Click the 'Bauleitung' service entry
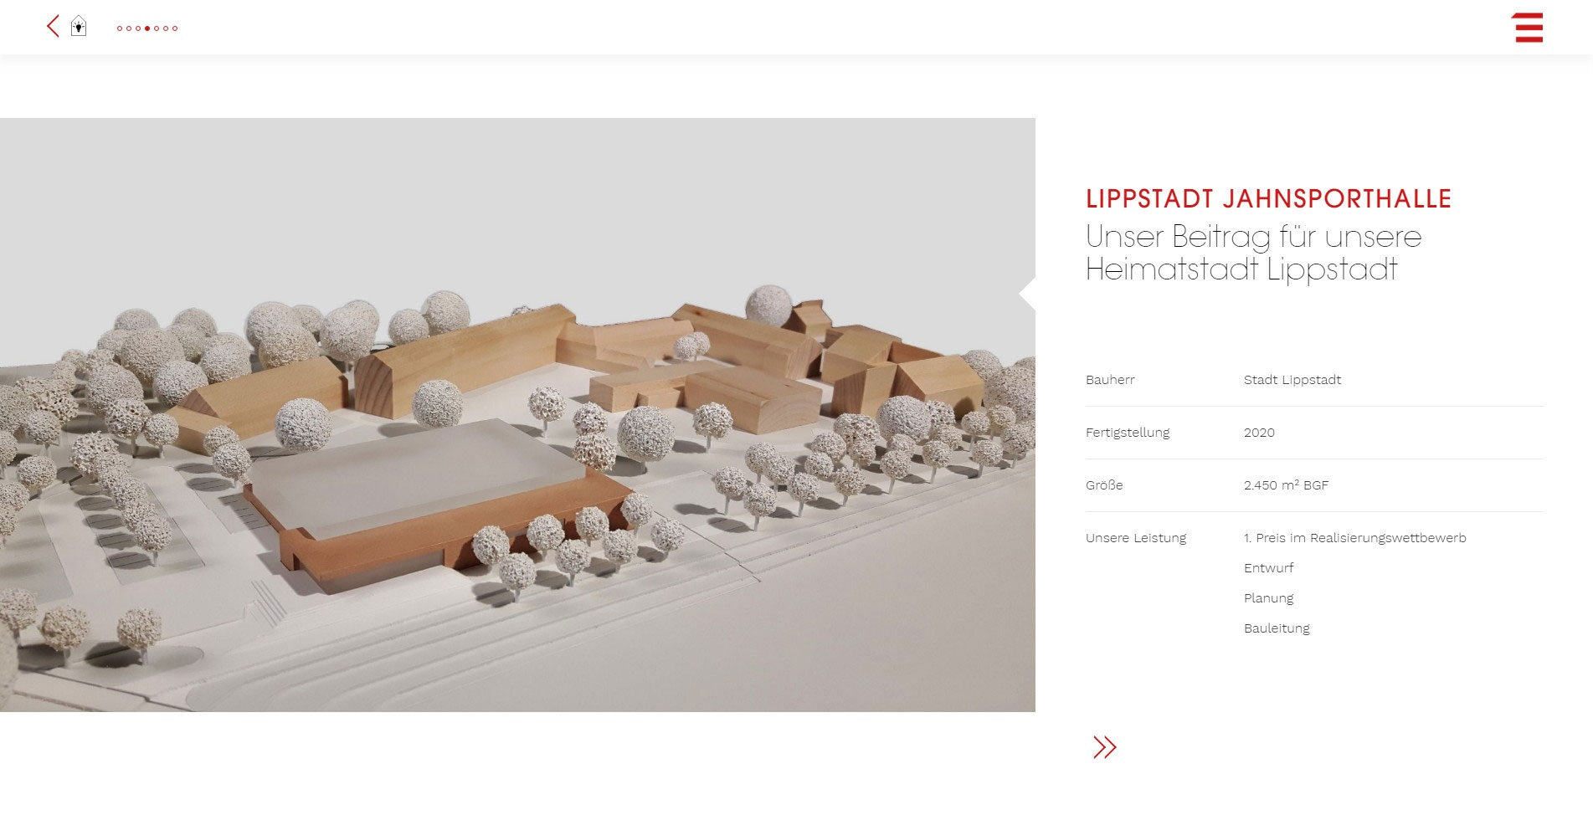1593x815 pixels. [1277, 628]
